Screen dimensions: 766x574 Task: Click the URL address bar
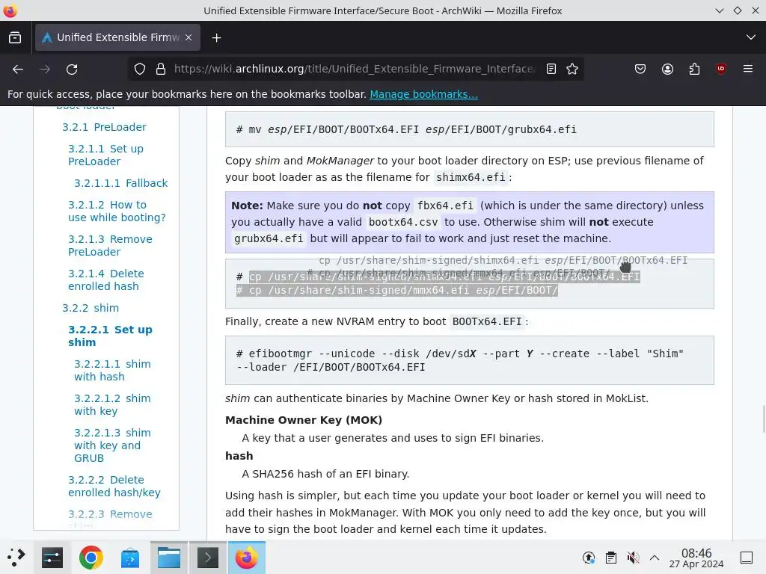pyautogui.click(x=355, y=70)
